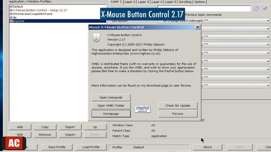Toggle the Default profile checkbox
Image resolution: width=271 pixels, height=152 pixels.
click(x=11, y=7)
